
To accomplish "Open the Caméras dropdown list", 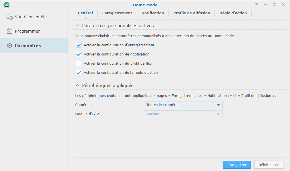I will point(183,105).
